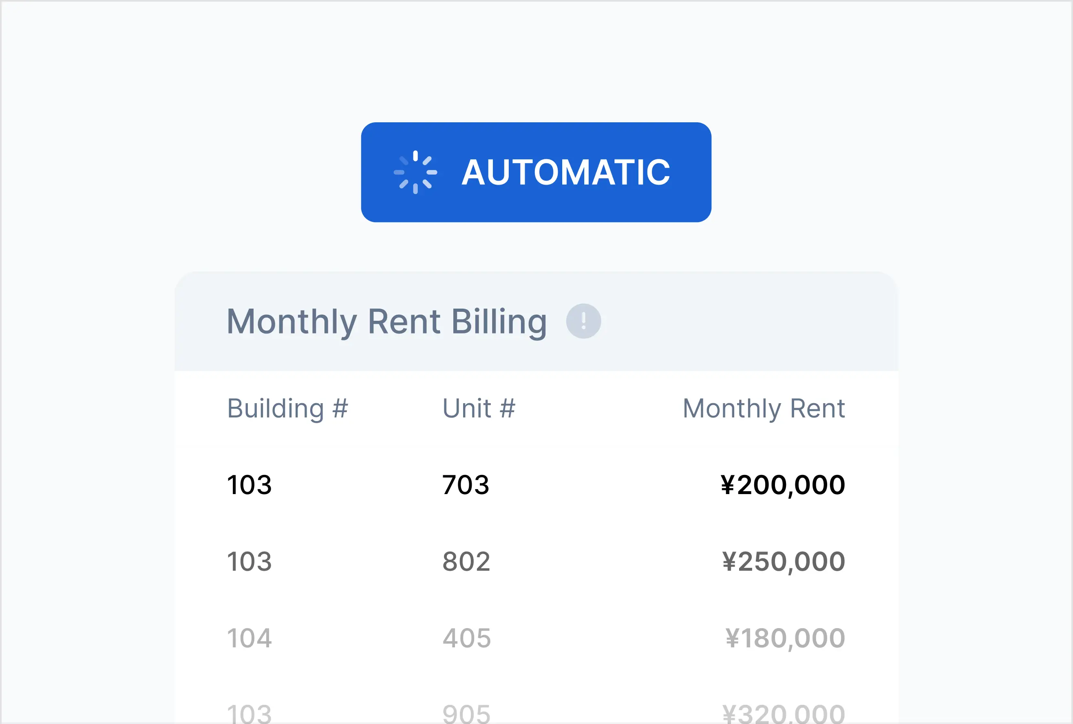Click the Monthly Rent Billing title
This screenshot has height=724, width=1073.
[386, 321]
